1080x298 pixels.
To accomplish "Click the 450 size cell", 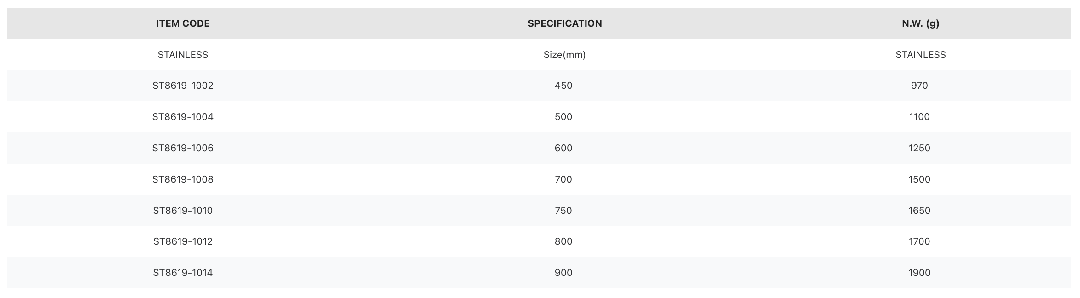I will pos(563,86).
